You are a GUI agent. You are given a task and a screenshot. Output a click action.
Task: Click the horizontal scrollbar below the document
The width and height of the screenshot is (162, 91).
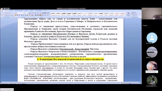coord(70,82)
